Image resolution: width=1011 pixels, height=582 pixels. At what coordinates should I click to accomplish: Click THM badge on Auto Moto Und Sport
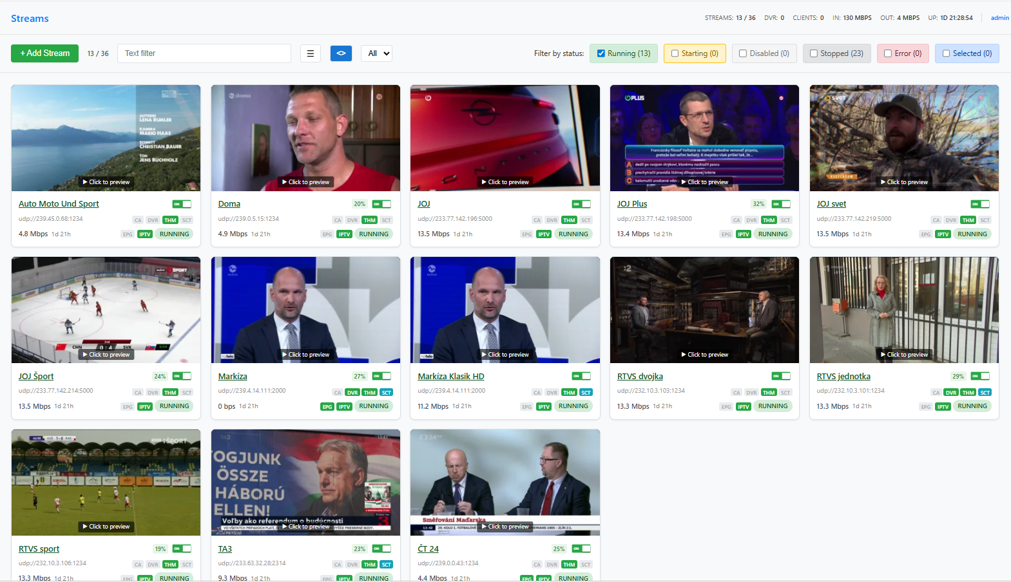click(170, 220)
